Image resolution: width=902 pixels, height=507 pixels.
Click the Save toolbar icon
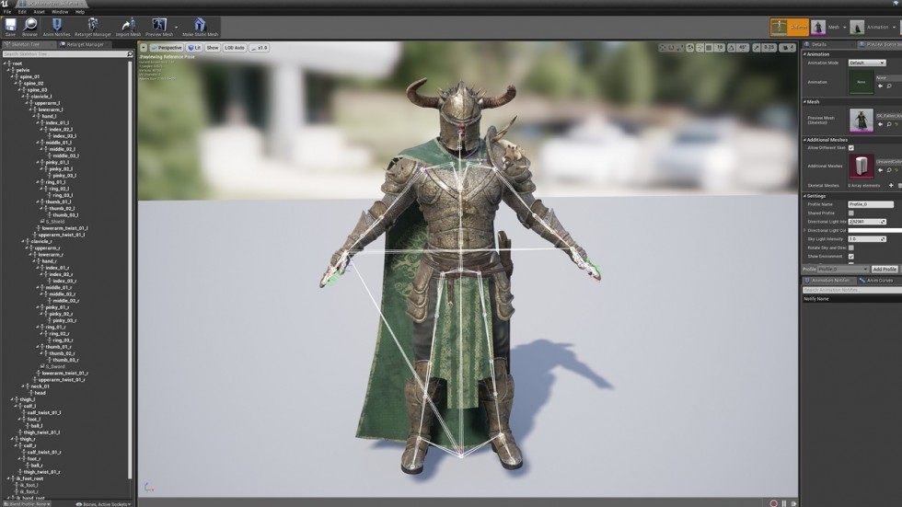click(x=10, y=27)
